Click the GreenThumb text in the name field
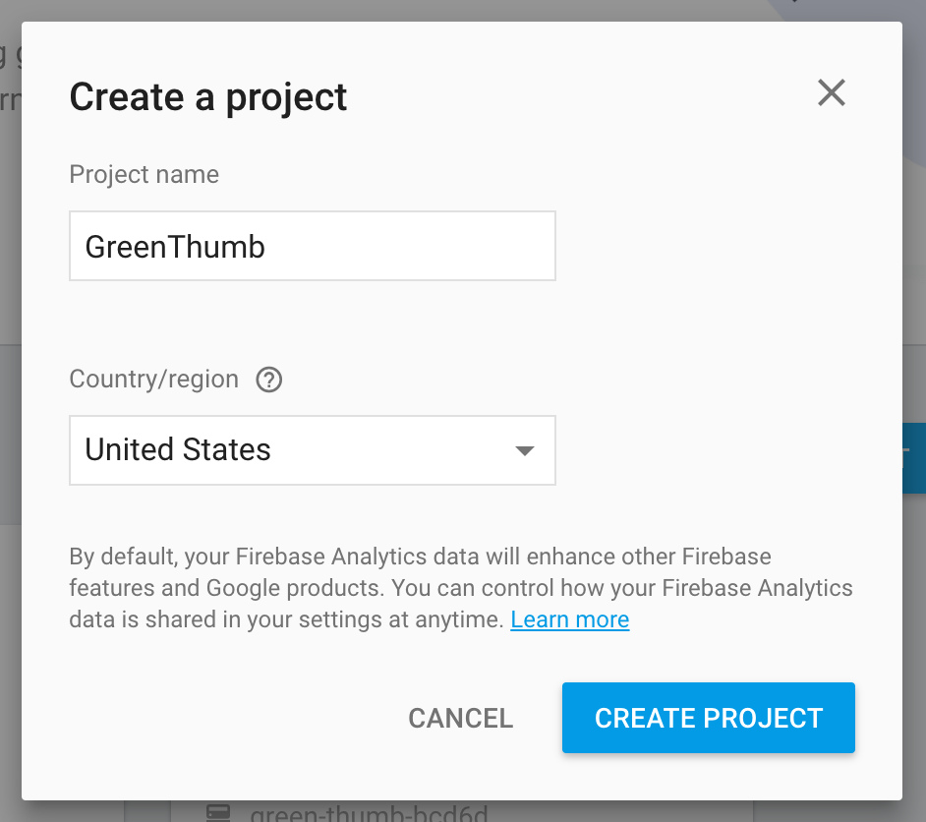926x822 pixels. click(x=175, y=246)
